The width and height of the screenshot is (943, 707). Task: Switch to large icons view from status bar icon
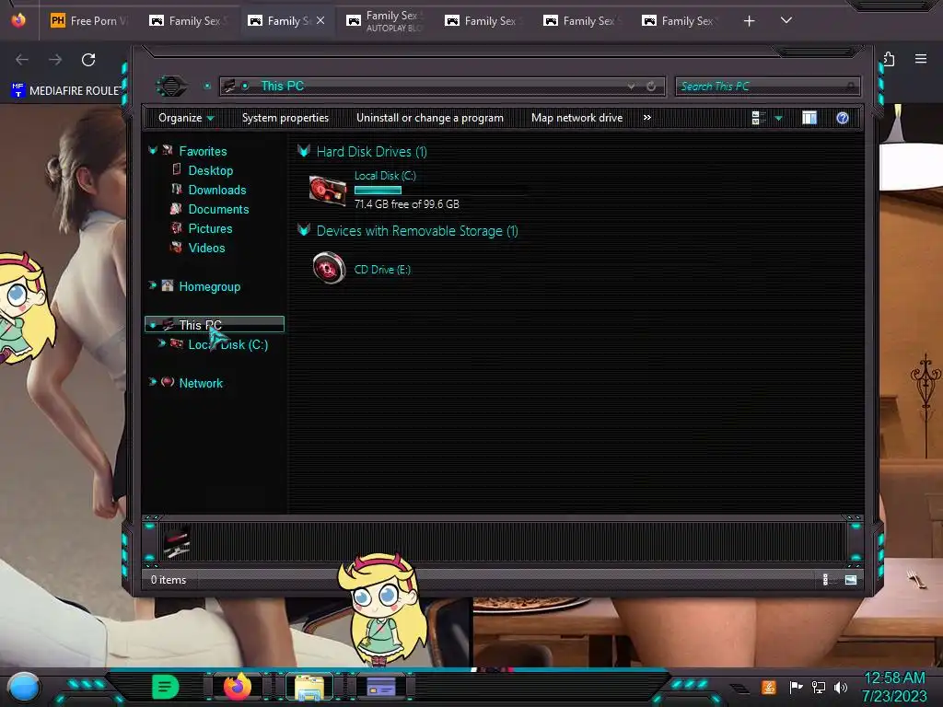coord(850,580)
